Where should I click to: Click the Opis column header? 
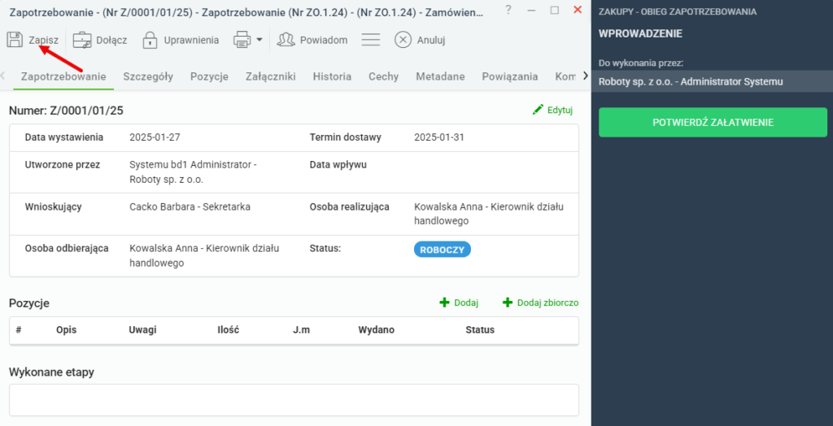67,330
